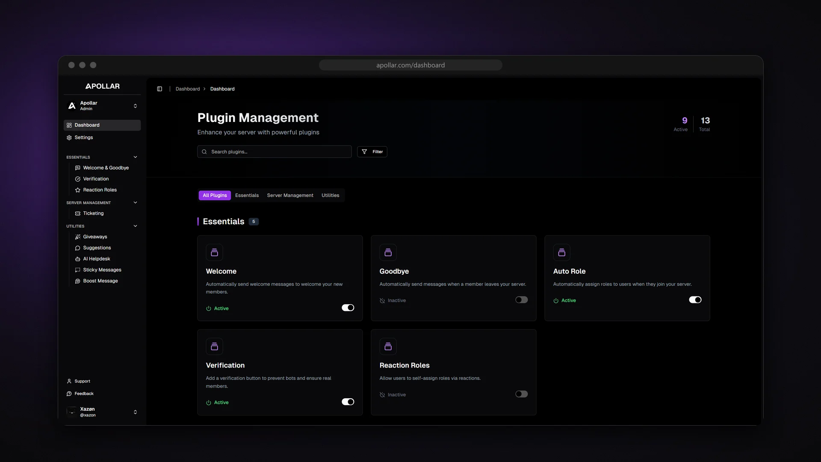Image resolution: width=821 pixels, height=462 pixels.
Task: Disable the Welcome plugin toggle
Action: tap(348, 308)
